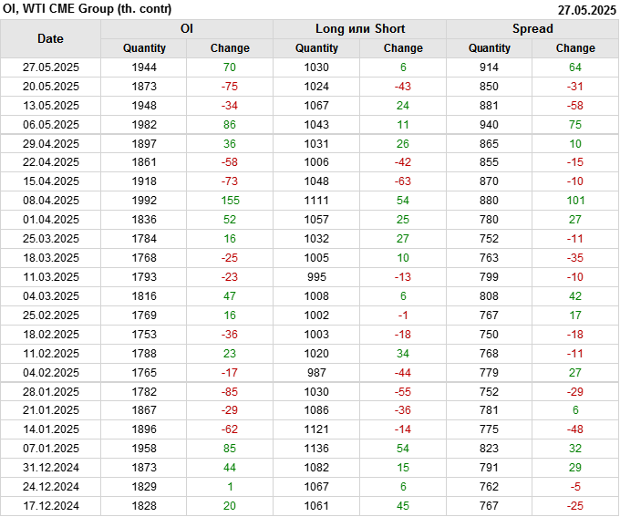Image resolution: width=620 pixels, height=517 pixels.
Task: Click the OI group header
Action: tap(186, 28)
